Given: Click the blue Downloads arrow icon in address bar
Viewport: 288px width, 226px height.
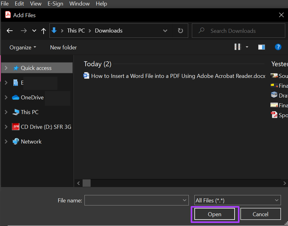Looking at the screenshot, I should click(x=54, y=30).
